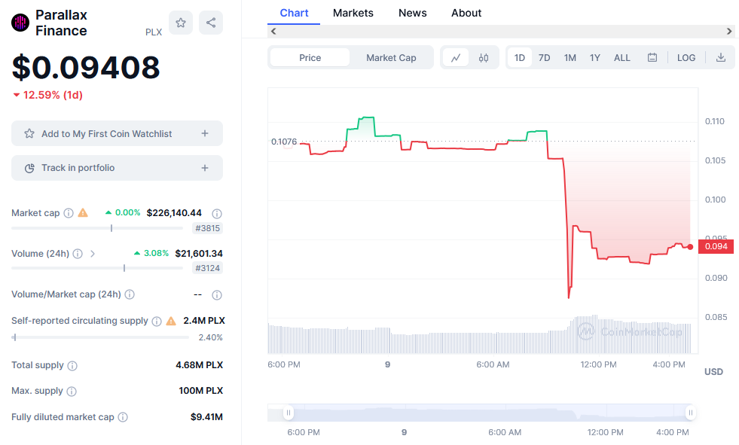The width and height of the screenshot is (739, 445).
Task: Click Fully diluted market cap info icon
Action: coord(123,417)
